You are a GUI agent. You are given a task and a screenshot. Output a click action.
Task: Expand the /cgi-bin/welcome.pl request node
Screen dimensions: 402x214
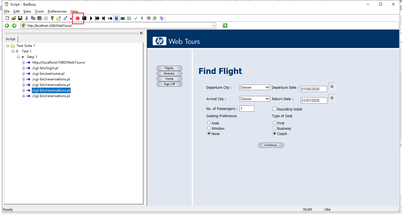tap(24, 74)
